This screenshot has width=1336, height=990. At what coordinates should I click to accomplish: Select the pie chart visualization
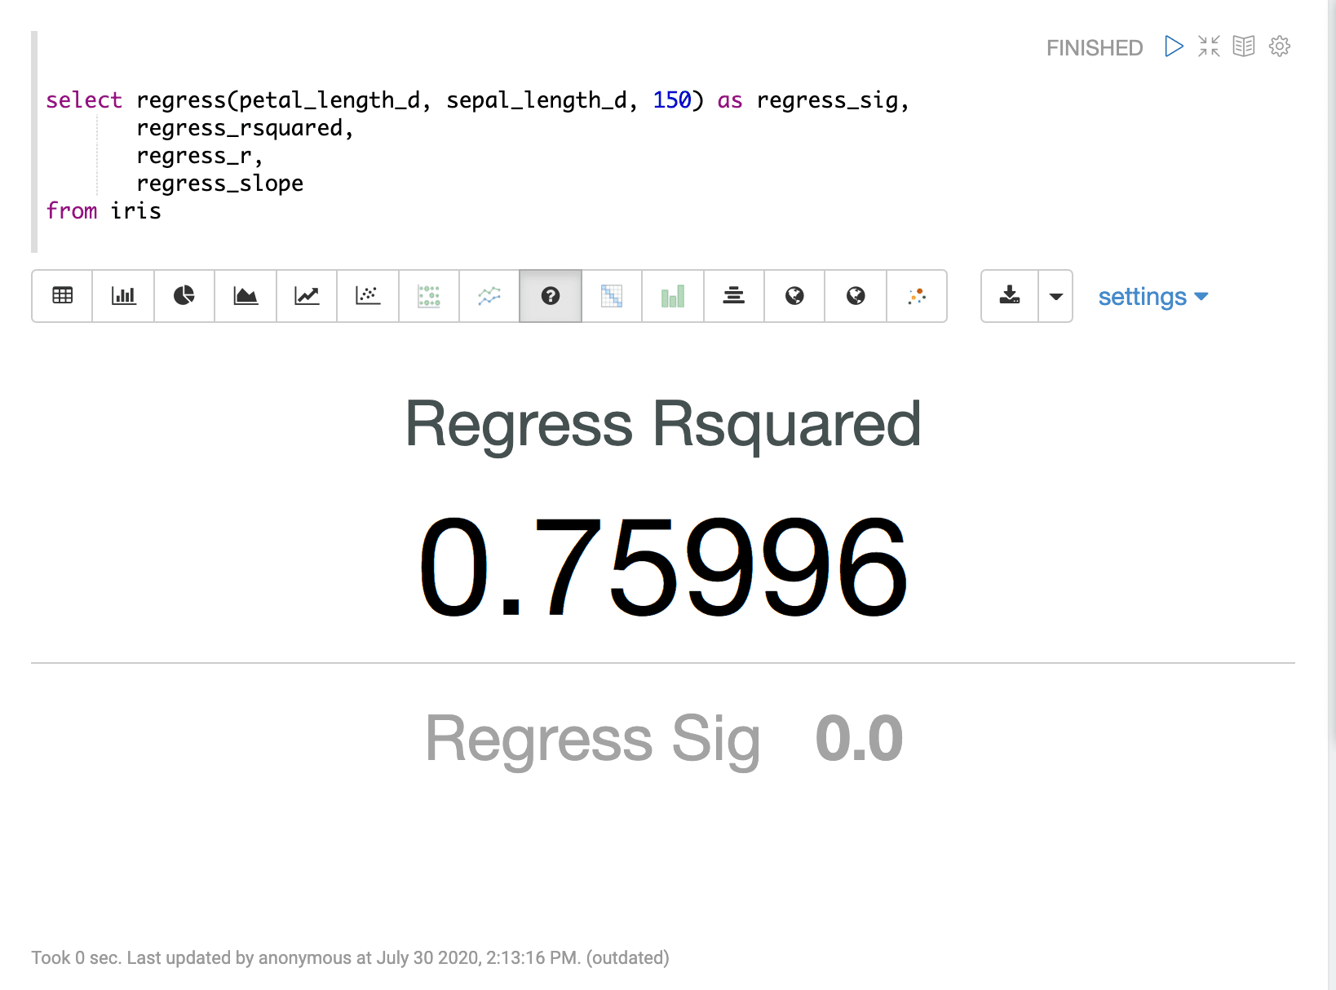[x=184, y=296]
